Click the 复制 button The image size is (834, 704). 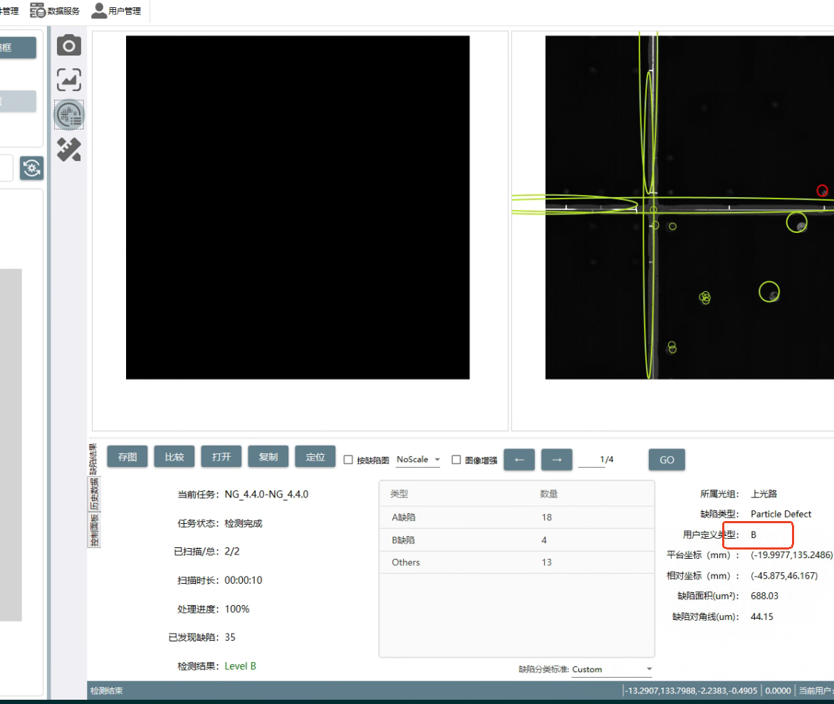268,457
